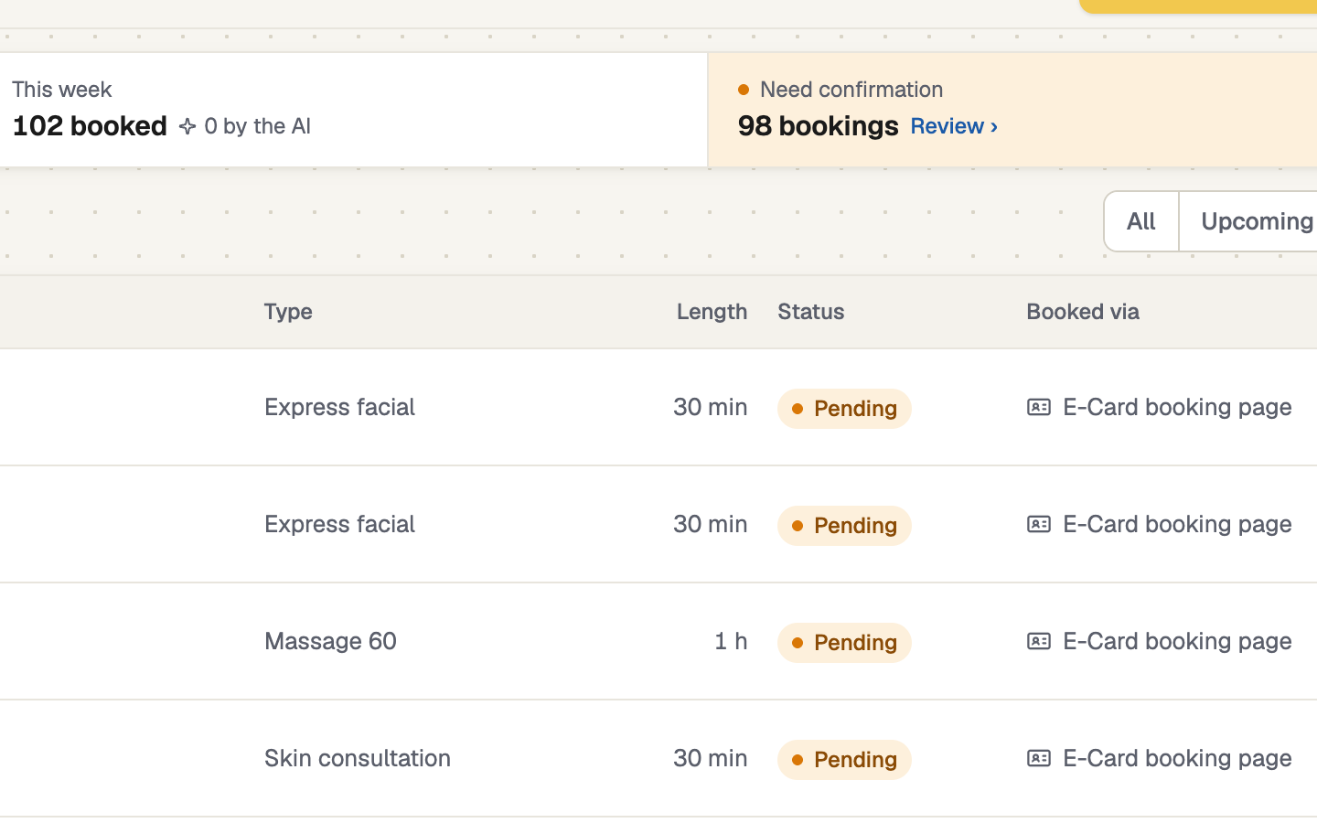Click the E-Card icon in the second Express facial row
Viewport: 1317px width, 823px height.
tap(1039, 524)
